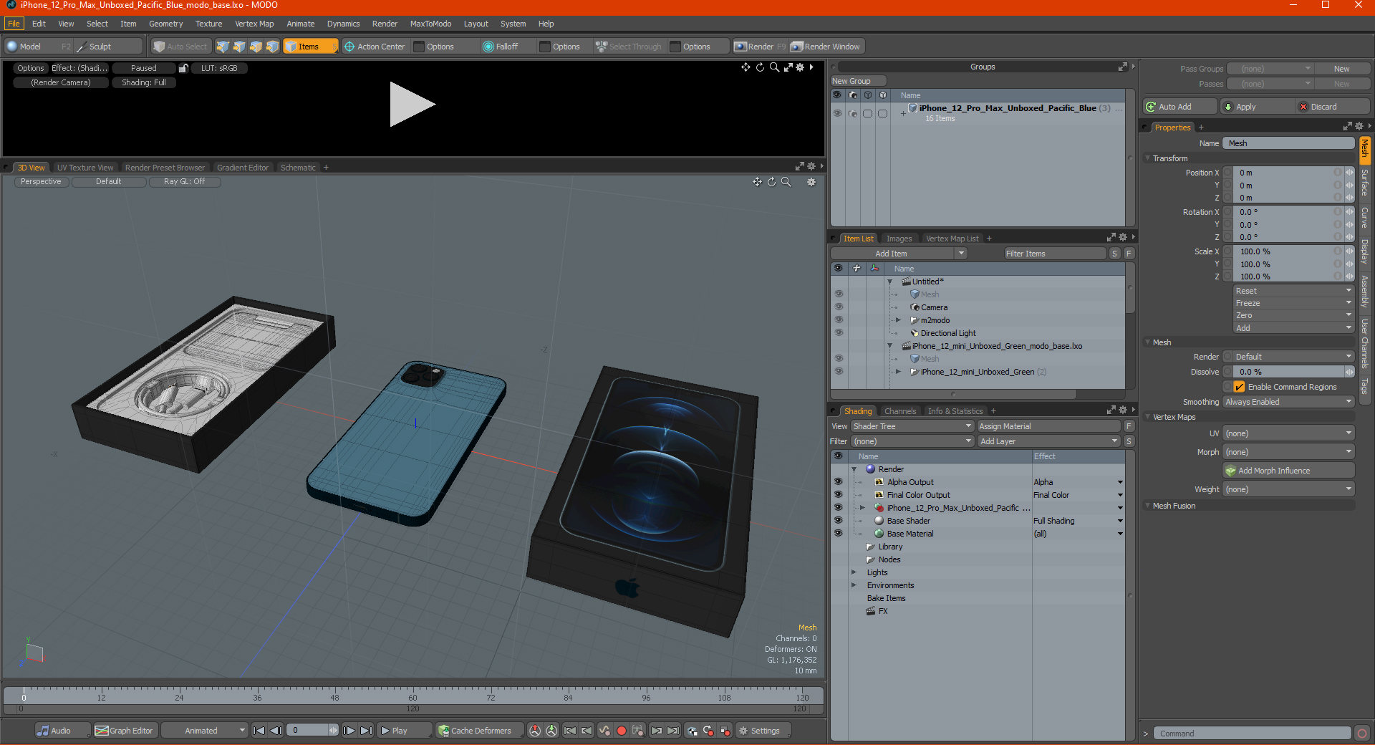Open preview pane gear settings icon

click(800, 67)
